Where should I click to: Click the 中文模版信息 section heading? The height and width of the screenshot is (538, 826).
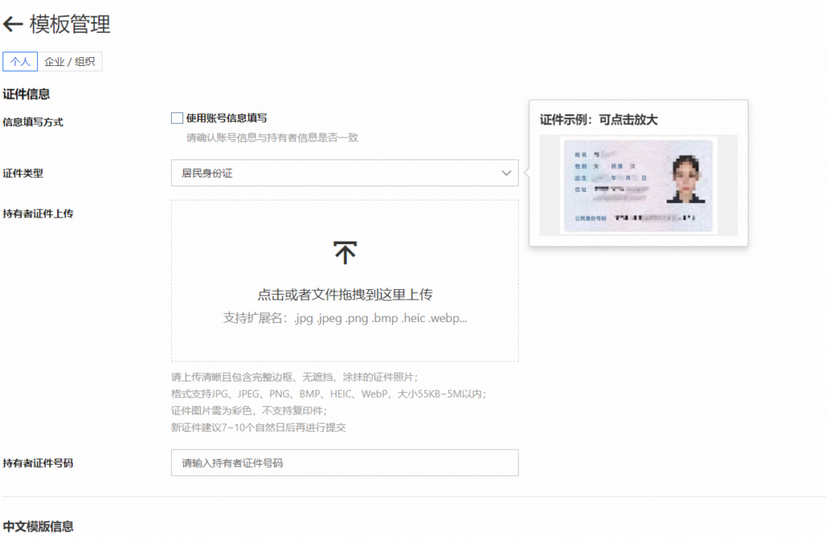(38, 527)
